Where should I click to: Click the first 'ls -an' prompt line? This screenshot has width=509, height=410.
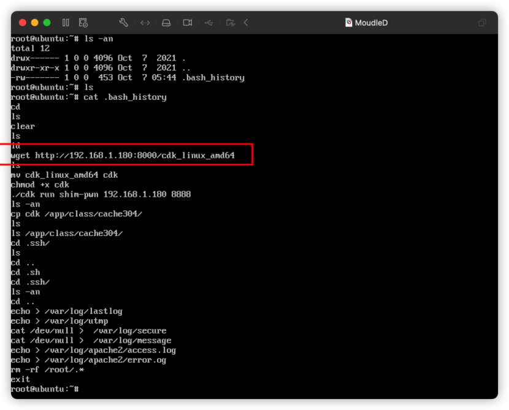click(x=62, y=39)
